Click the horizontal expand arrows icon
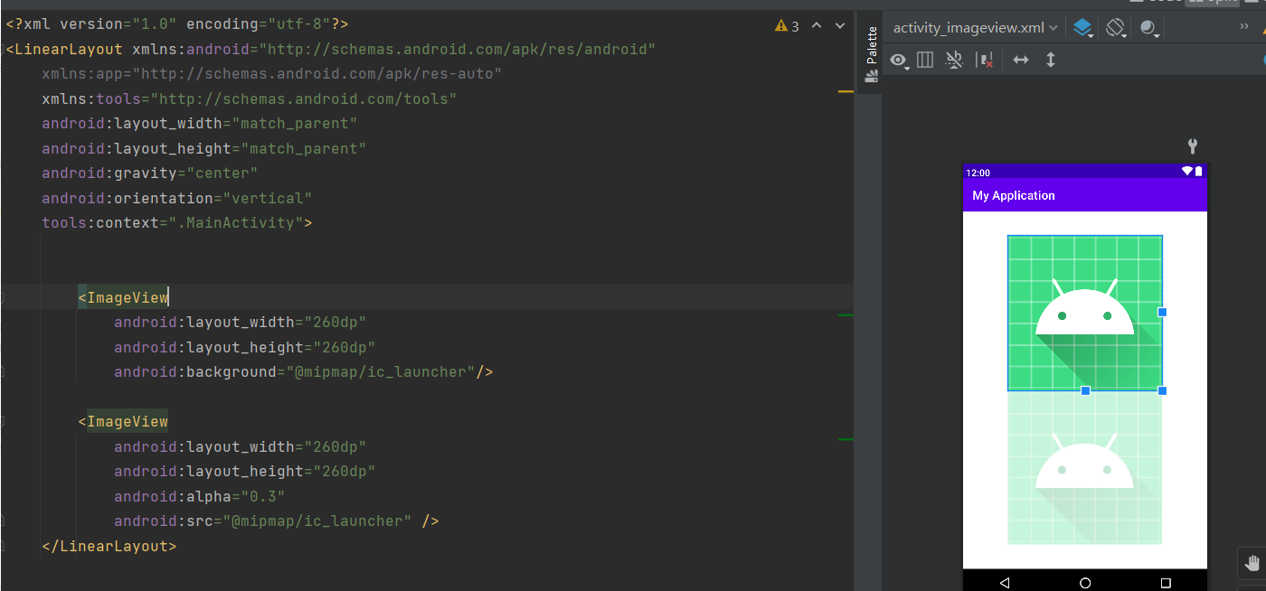The image size is (1266, 591). (1021, 61)
